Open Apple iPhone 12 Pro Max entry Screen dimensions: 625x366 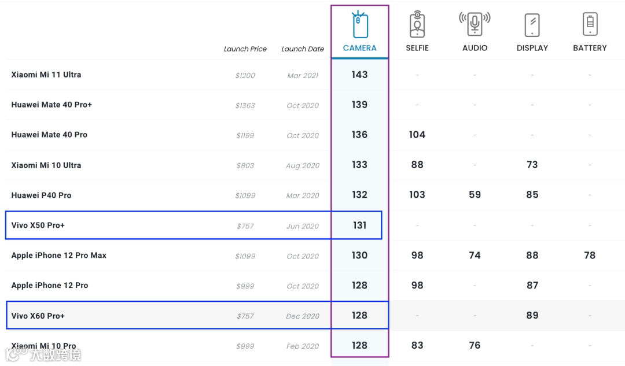click(59, 256)
